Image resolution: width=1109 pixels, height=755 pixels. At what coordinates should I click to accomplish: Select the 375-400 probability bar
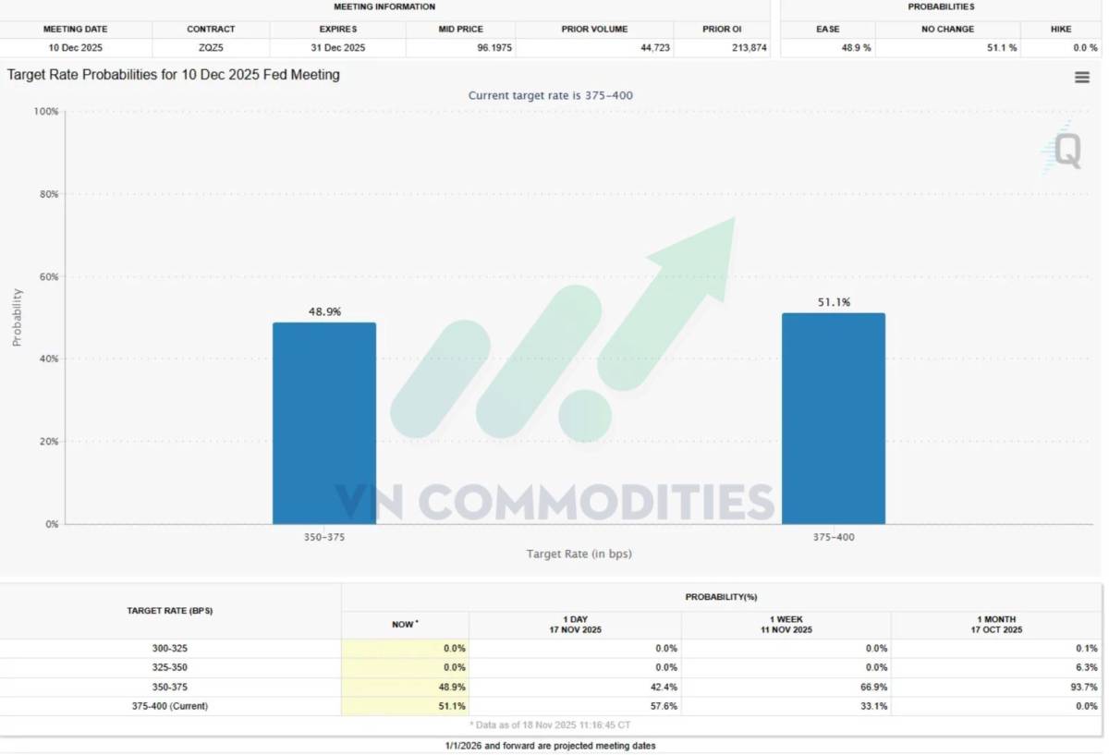pos(834,419)
